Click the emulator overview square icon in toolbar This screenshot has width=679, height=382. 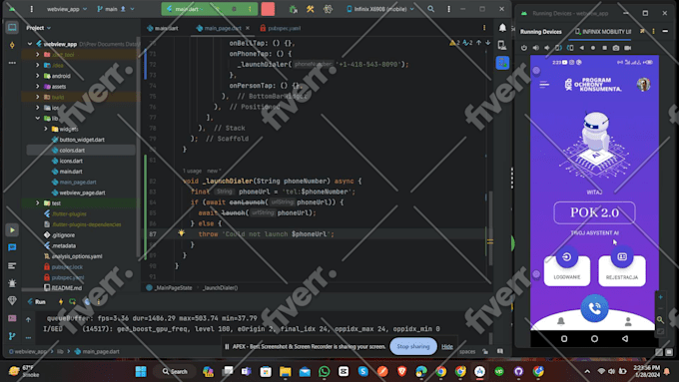click(604, 48)
